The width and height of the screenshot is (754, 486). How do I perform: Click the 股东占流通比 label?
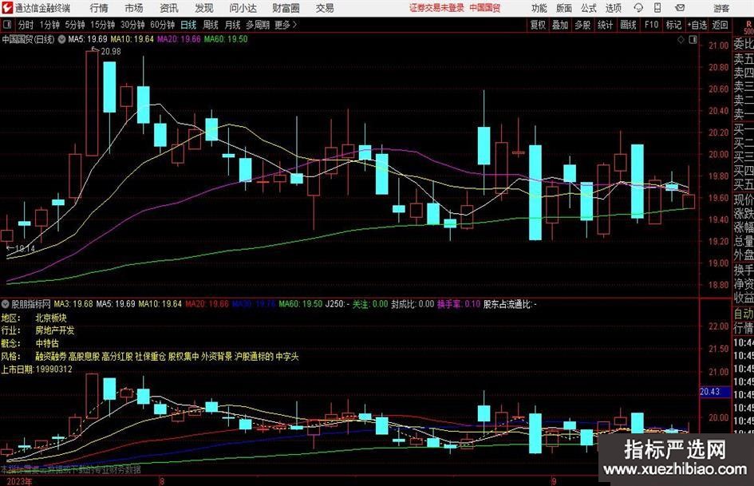[x=510, y=304]
